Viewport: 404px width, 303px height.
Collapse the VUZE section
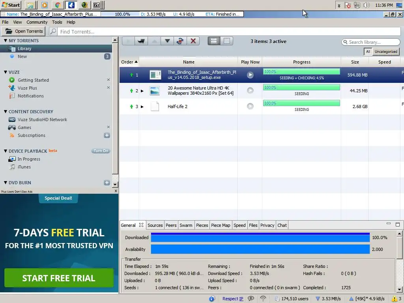pyautogui.click(x=6, y=72)
